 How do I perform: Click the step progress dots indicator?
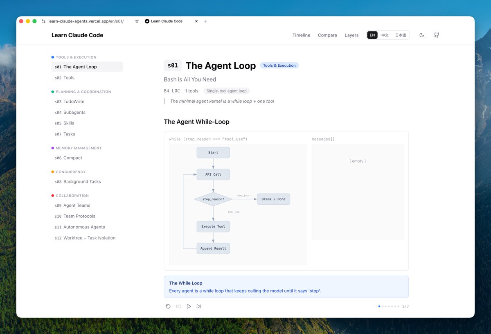[x=389, y=306]
